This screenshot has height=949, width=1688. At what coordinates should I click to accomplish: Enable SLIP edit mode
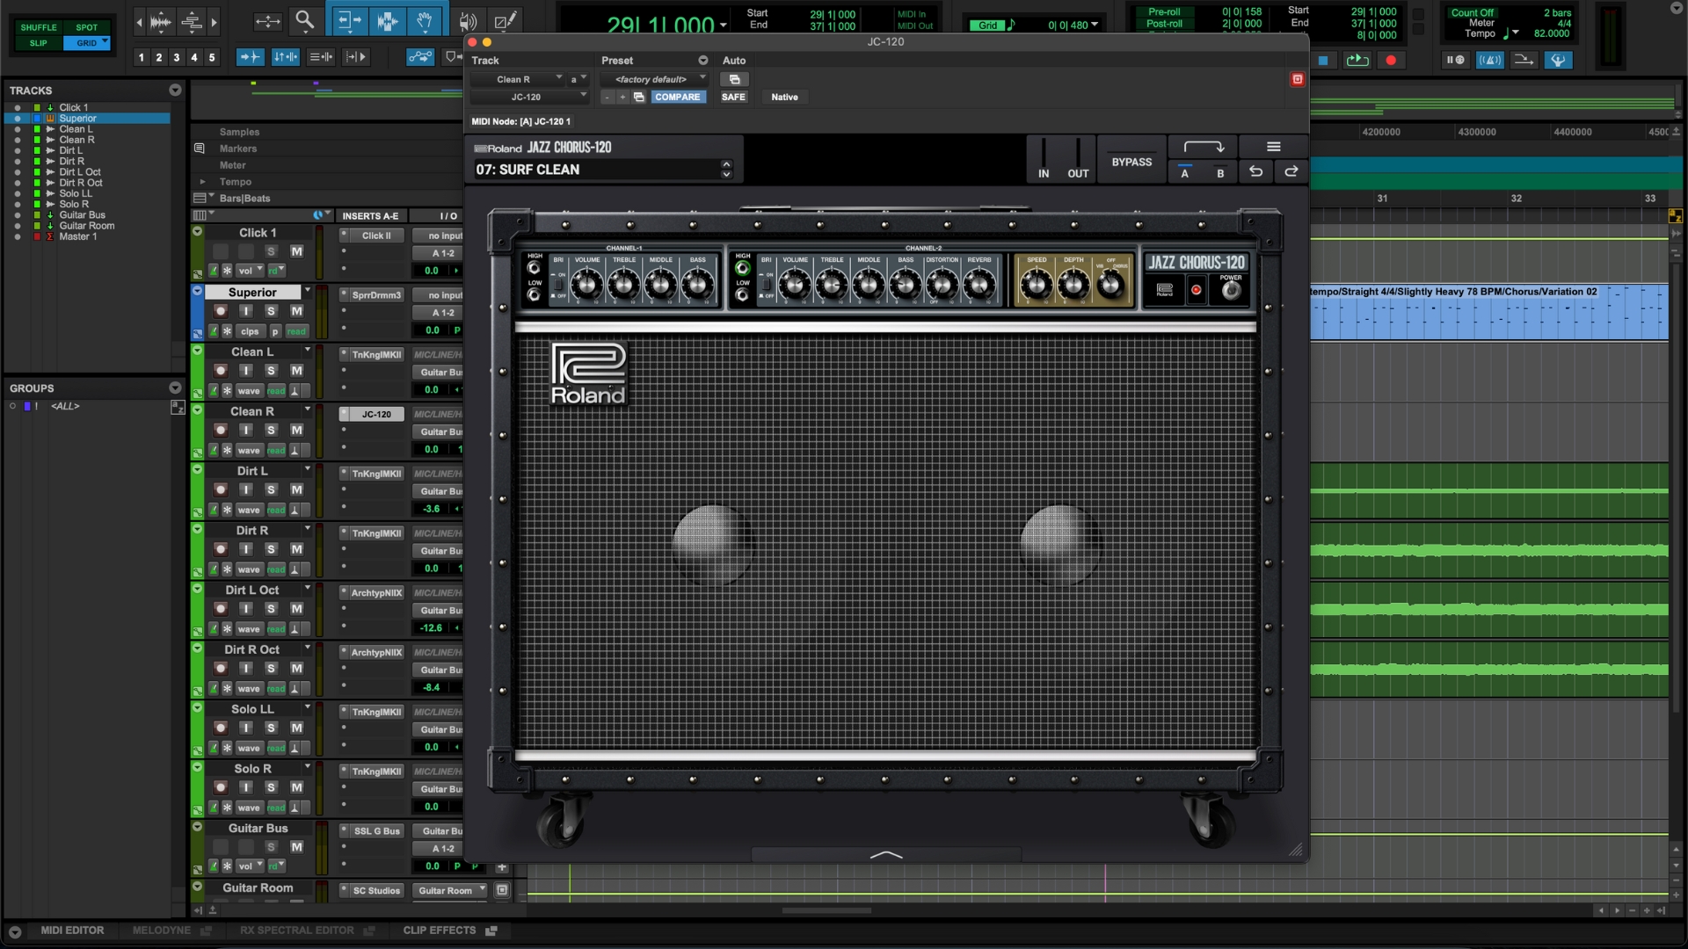[x=38, y=43]
